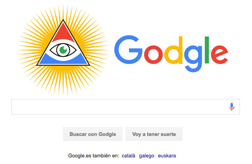Click the Buscar con Godgle button

point(92,134)
